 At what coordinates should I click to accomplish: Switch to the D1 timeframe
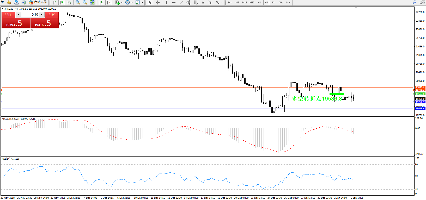274,2
